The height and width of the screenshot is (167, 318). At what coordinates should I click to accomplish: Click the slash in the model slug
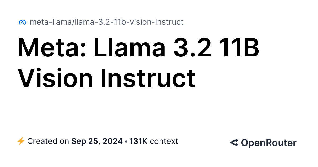(73, 22)
